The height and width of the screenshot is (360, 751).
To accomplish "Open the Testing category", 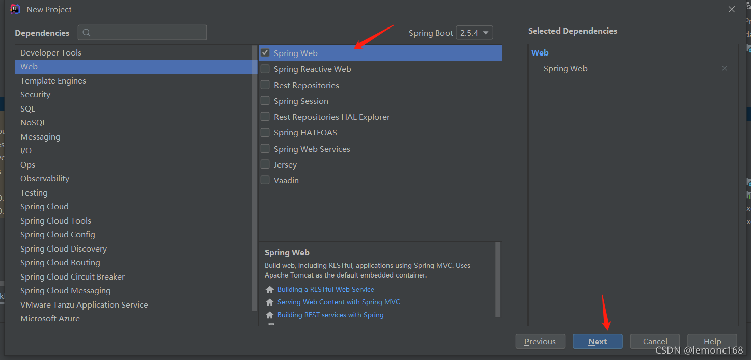I will click(x=133, y=192).
